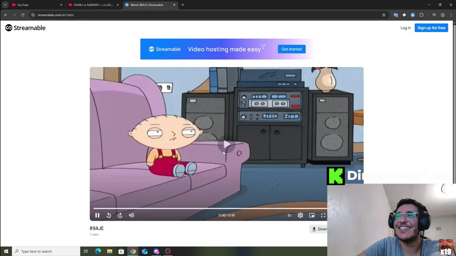Screen dimensions: 456x256
Task: Click the 1 view count text
Action: point(94,235)
